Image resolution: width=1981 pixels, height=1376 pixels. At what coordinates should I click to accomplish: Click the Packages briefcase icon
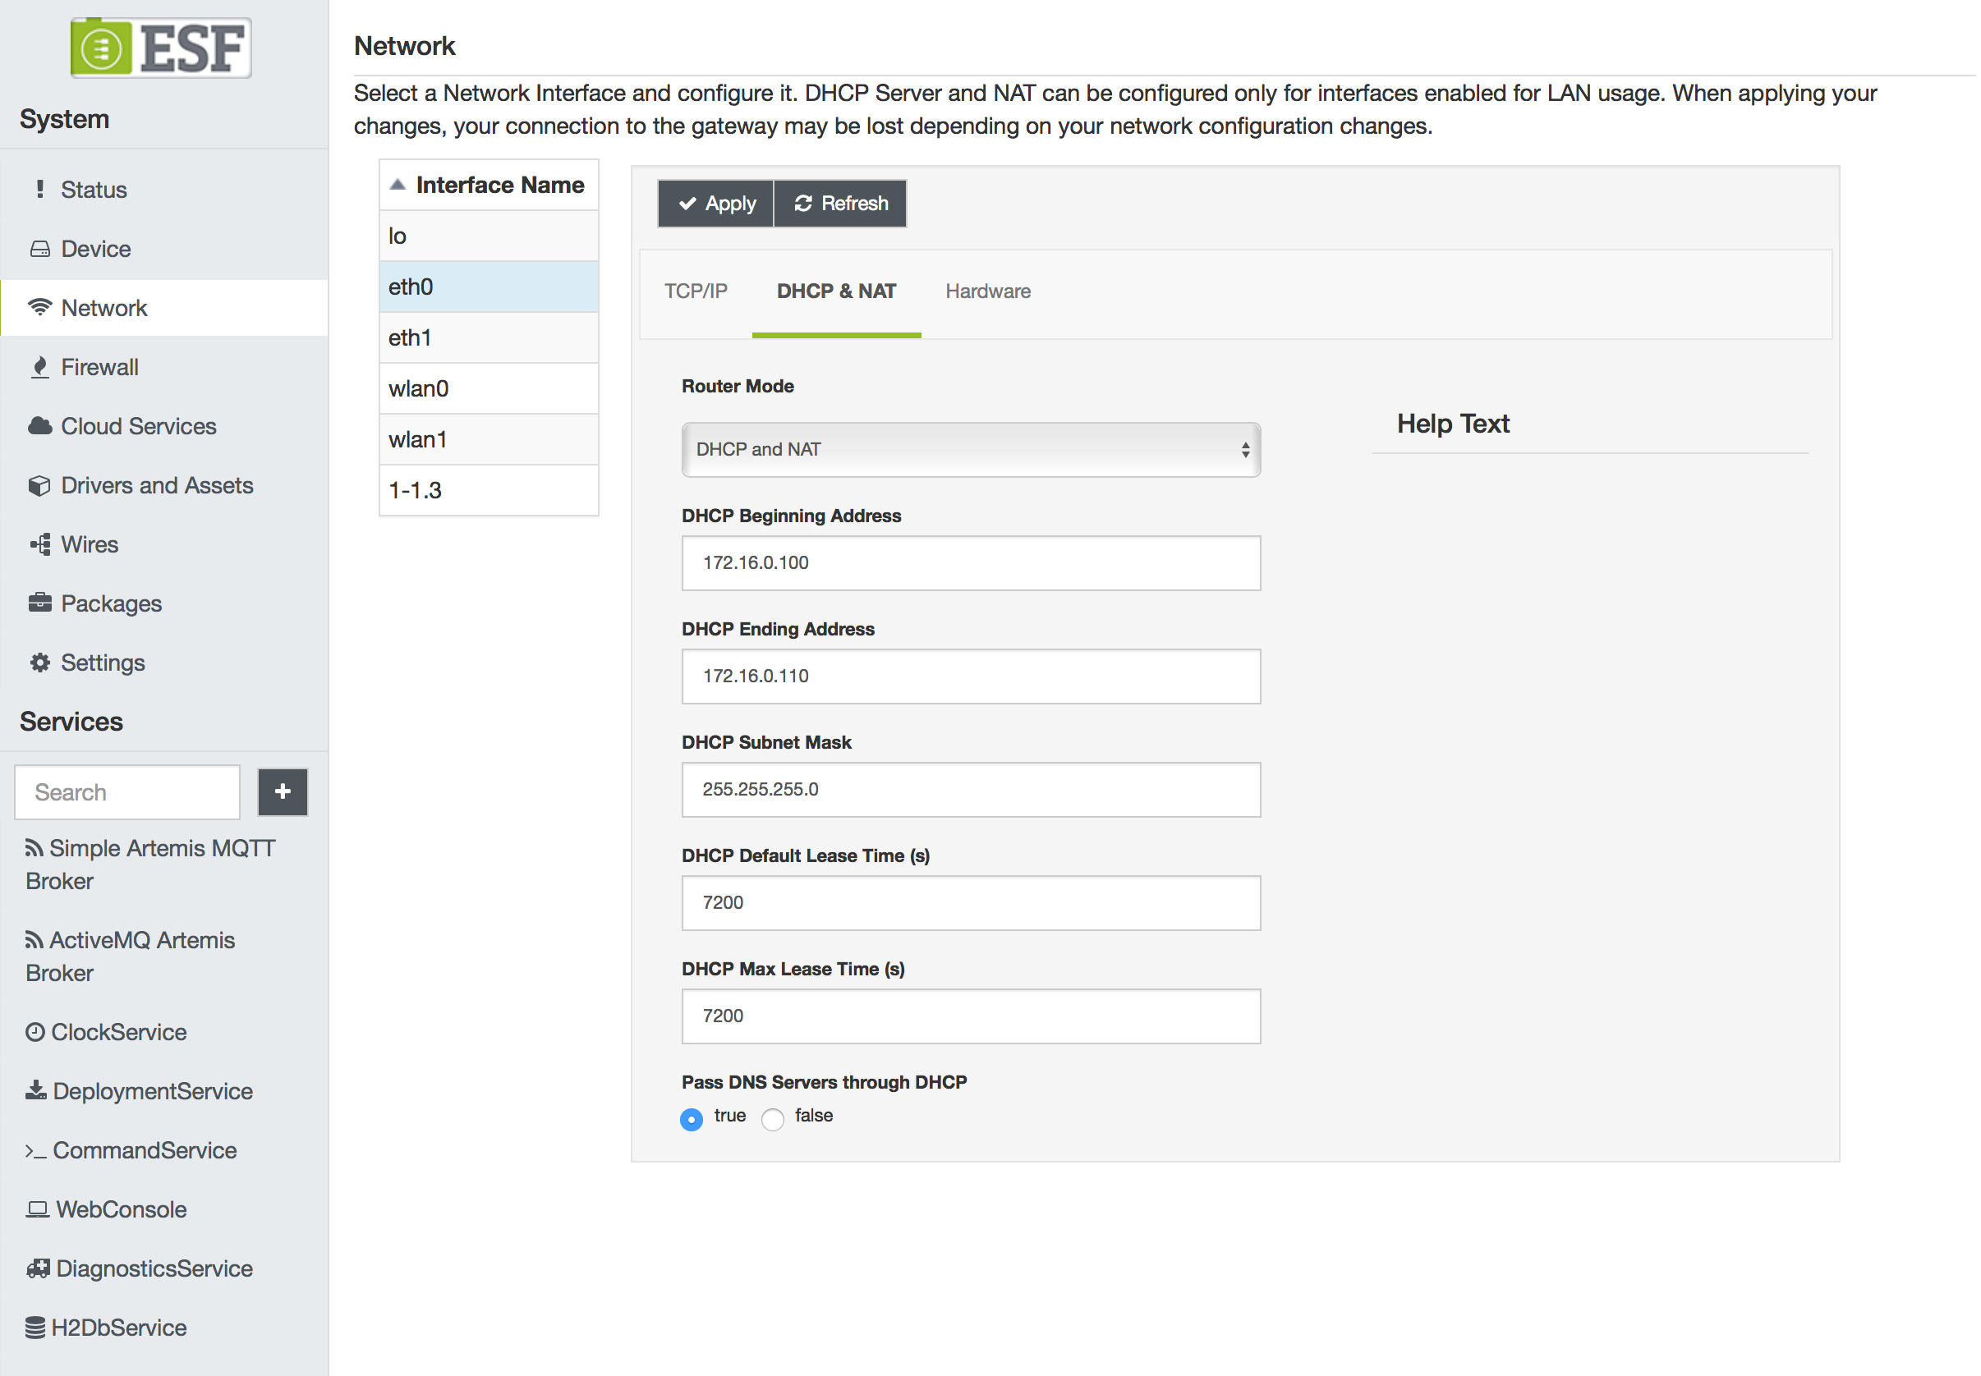(x=39, y=603)
